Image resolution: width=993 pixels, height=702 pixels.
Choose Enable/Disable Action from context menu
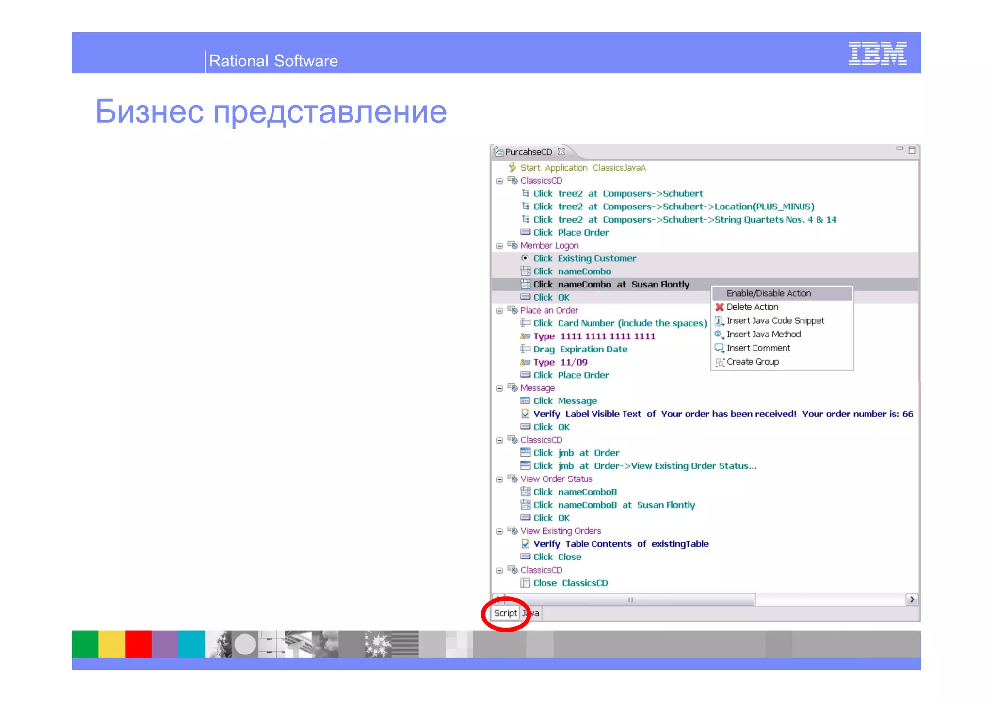click(x=782, y=293)
